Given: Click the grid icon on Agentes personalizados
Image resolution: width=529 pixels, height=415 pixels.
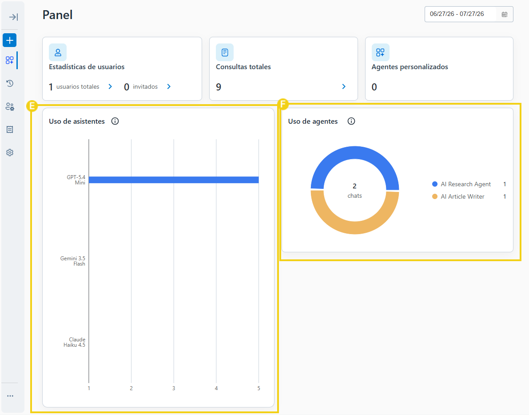Looking at the screenshot, I should click(x=380, y=53).
